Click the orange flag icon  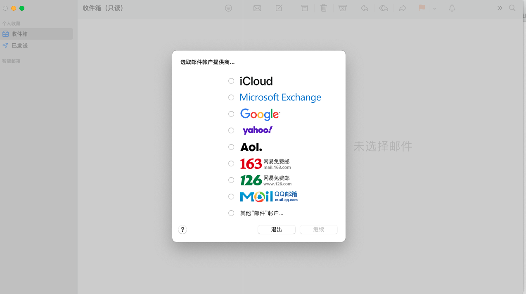422,8
